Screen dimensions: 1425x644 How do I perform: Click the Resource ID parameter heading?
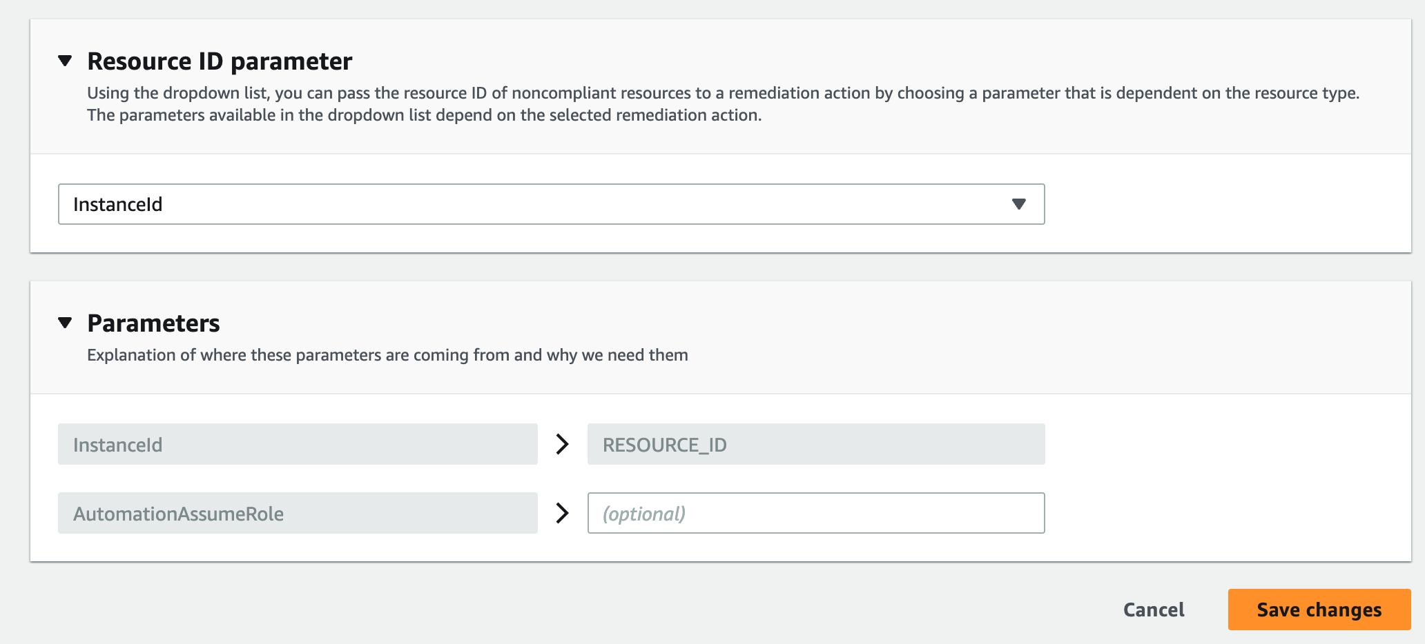220,61
